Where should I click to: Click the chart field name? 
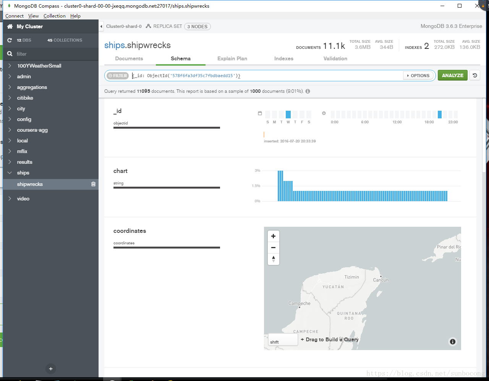120,171
